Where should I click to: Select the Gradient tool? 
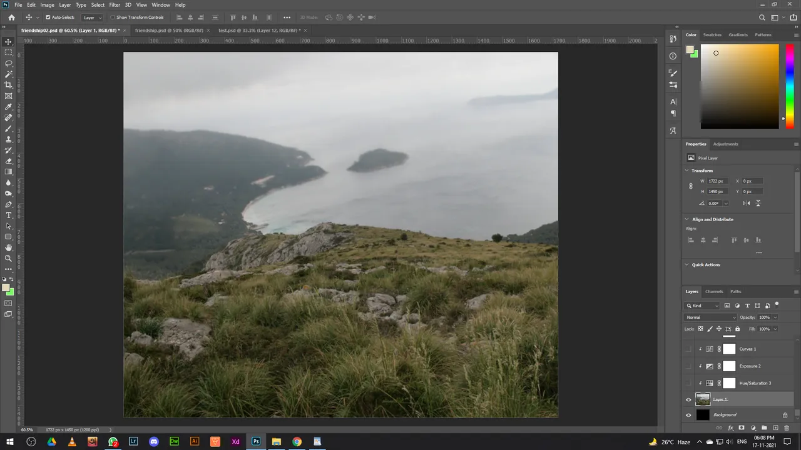click(x=9, y=172)
